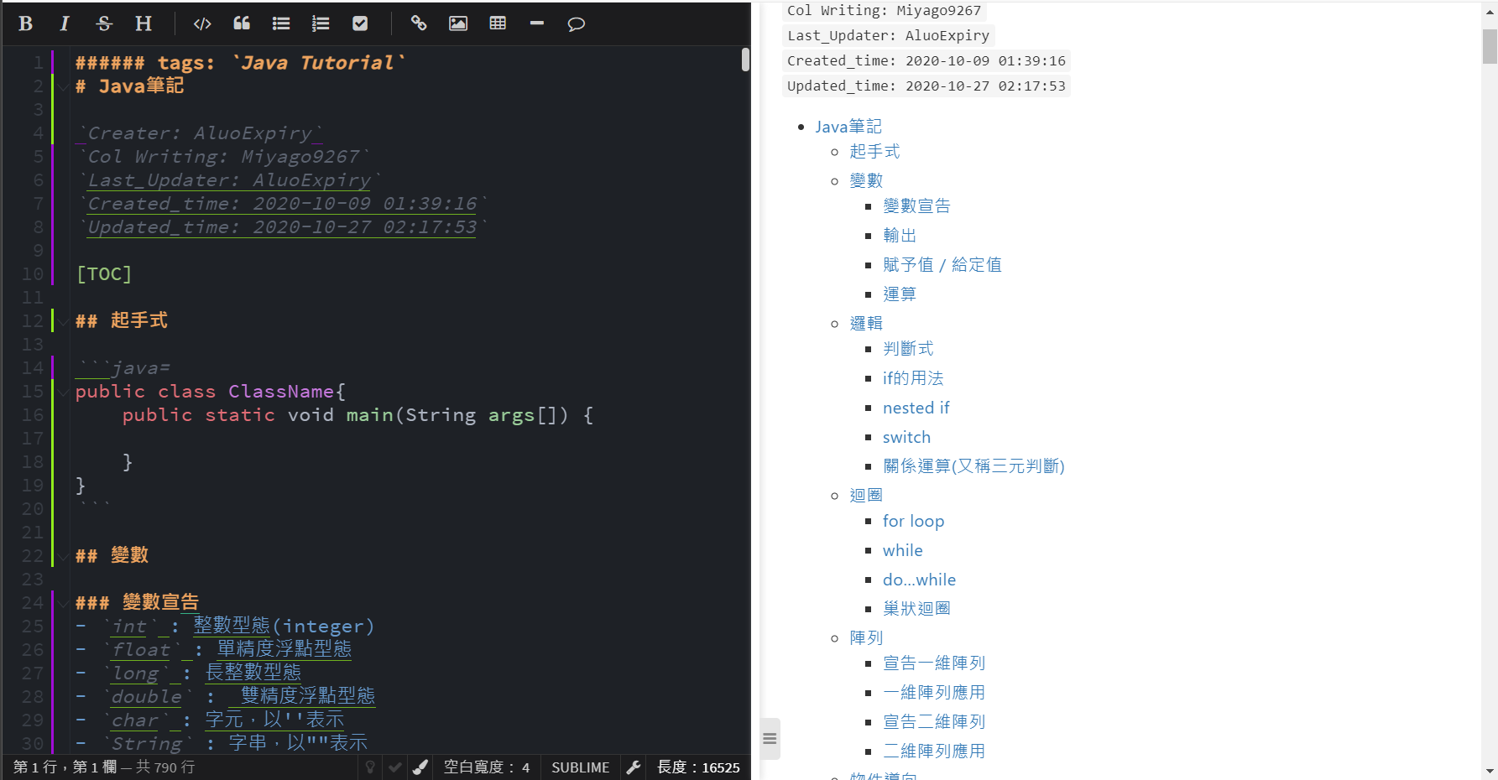Image resolution: width=1498 pixels, height=780 pixels.
Task: Insert a code block
Action: pos(201,23)
